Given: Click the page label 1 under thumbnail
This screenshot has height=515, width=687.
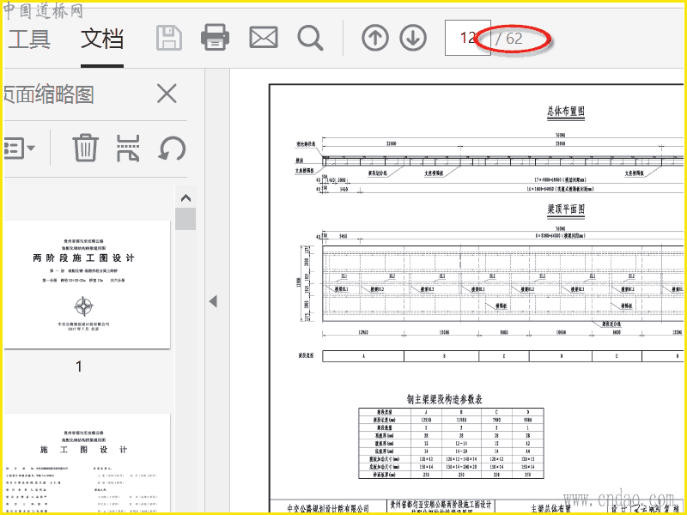Looking at the screenshot, I should 79,367.
